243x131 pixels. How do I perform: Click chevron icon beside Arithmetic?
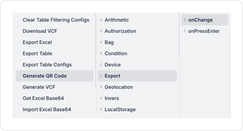coord(101,20)
